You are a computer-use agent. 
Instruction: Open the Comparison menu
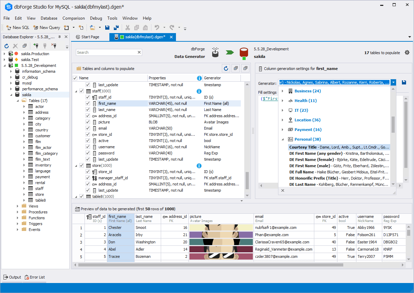(73, 18)
